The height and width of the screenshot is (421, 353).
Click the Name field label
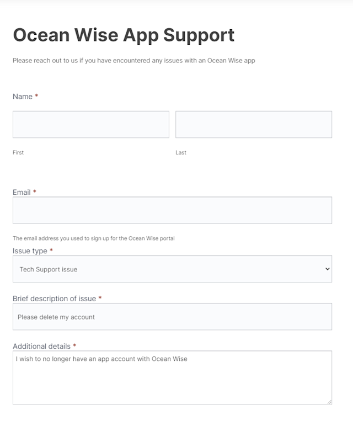[23, 97]
